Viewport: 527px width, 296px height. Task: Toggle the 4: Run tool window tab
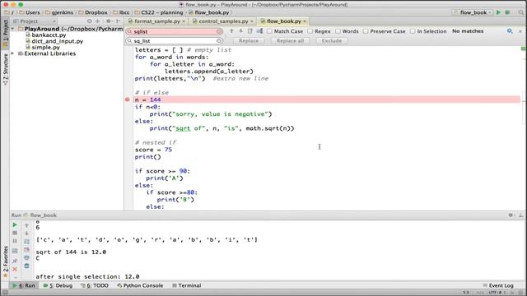[24, 285]
